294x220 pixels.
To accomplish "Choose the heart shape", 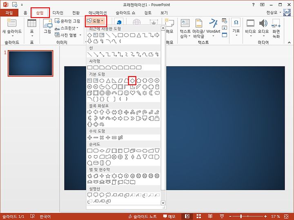I will coord(133,93).
